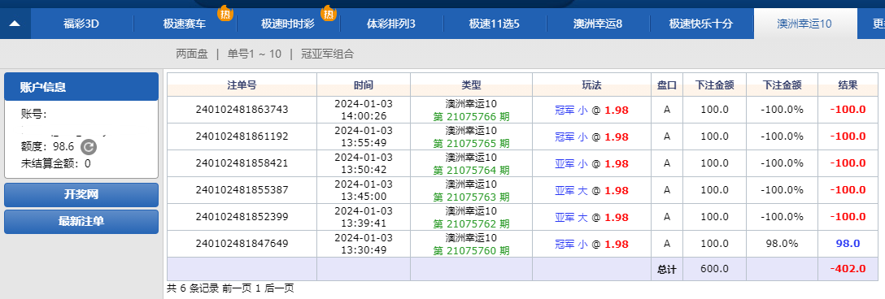Switch to the 极速赛车 tab
The image size is (885, 299).
click(185, 24)
